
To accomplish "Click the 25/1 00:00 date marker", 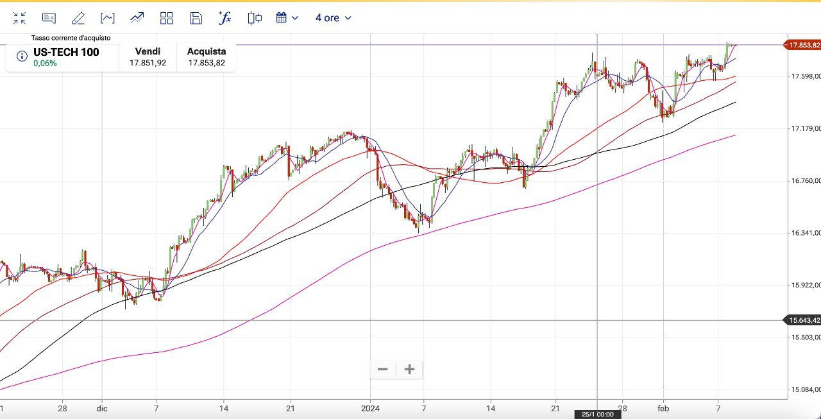I will 597,415.
